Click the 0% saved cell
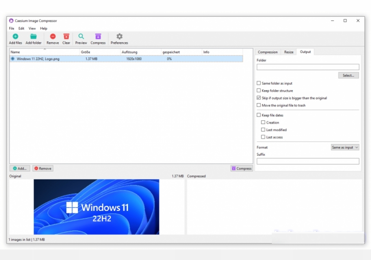 (x=169, y=59)
